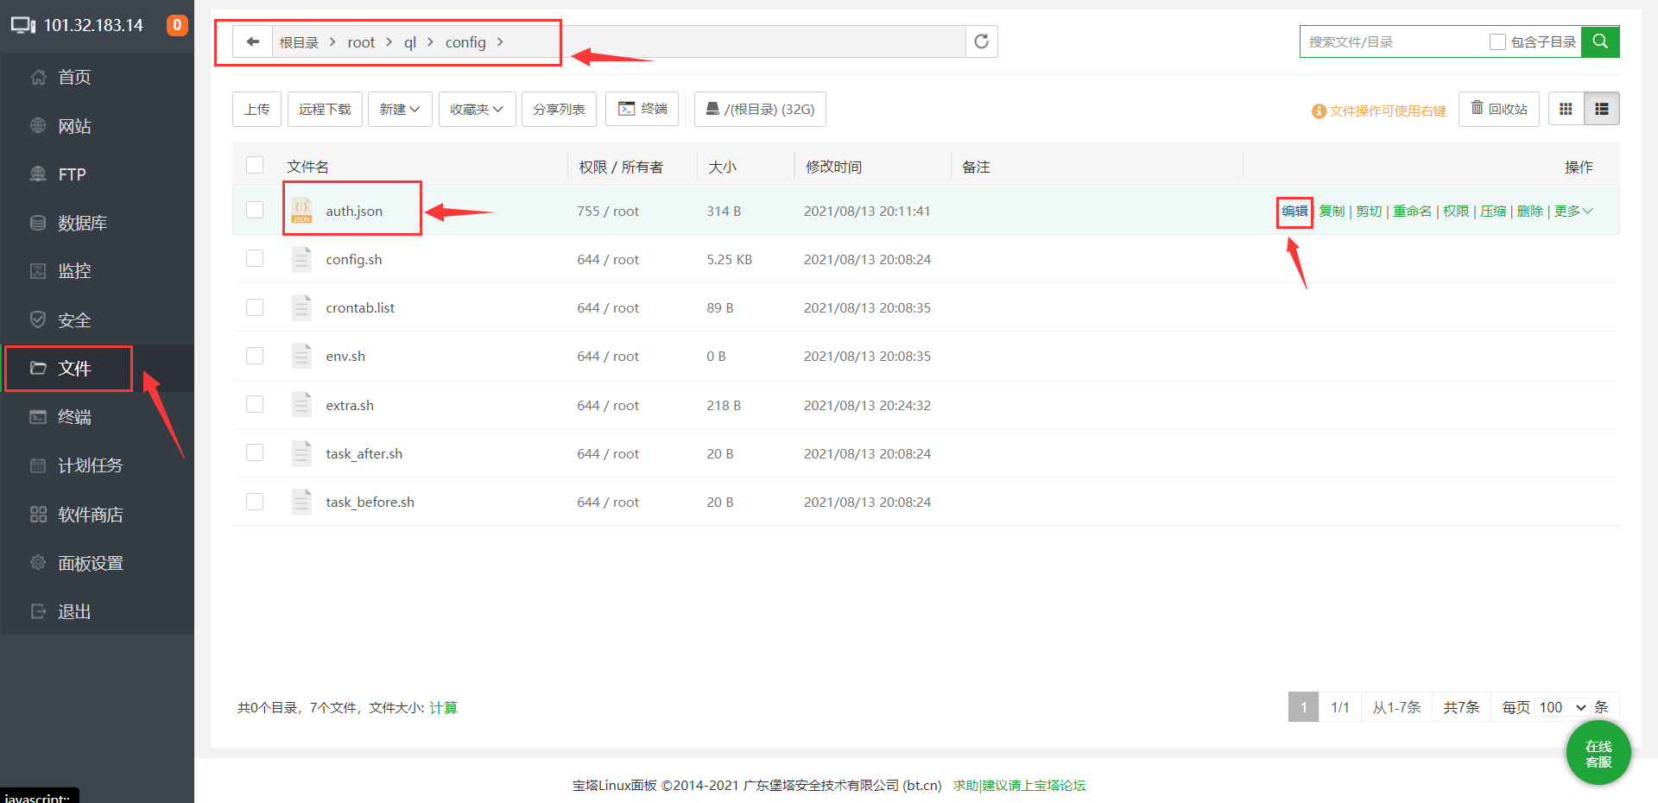Check the auth.json row checkbox
The image size is (1658, 803).
pyautogui.click(x=255, y=210)
